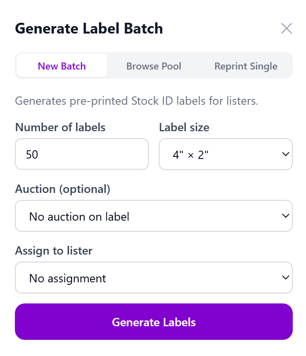Close the Generate Label Batch dialog
The height and width of the screenshot is (356, 306).
[x=287, y=29]
